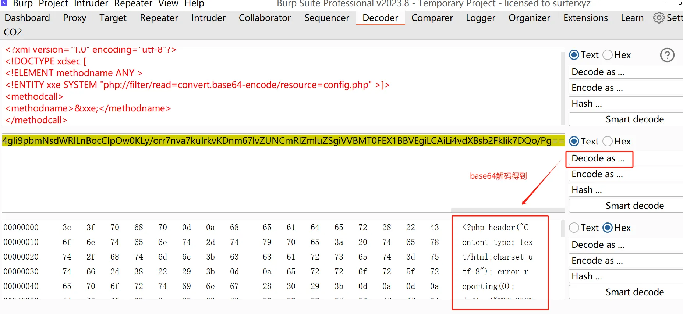Click hex offset '00000010' row label
Image resolution: width=683 pixels, height=314 pixels.
pos(21,242)
